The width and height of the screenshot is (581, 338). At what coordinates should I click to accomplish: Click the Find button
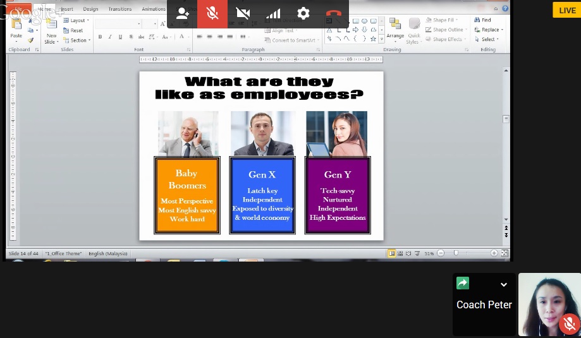[482, 20]
